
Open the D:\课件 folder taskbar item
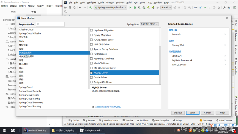[x=64, y=130]
